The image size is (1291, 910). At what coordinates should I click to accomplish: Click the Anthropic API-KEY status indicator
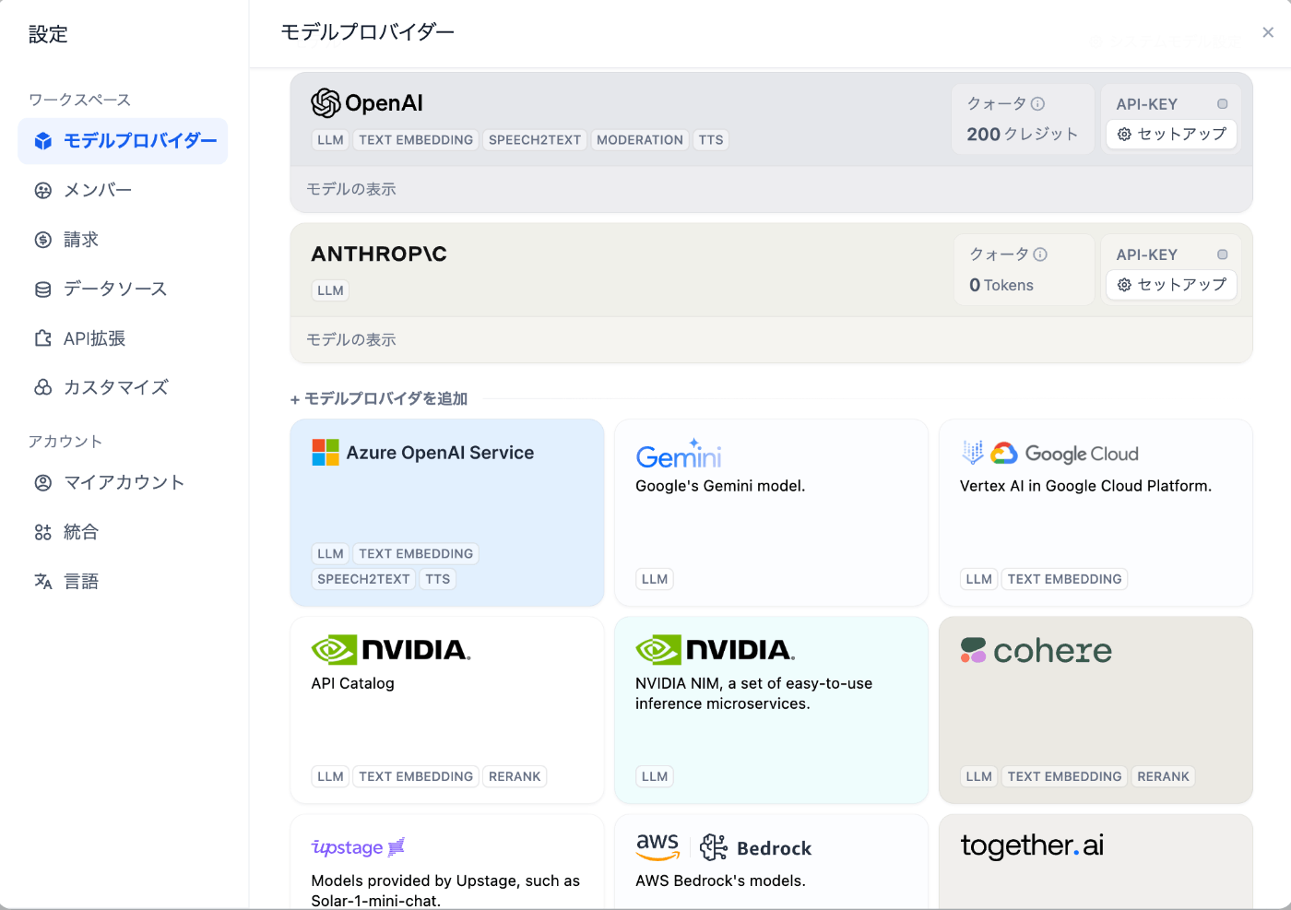pos(1223,254)
